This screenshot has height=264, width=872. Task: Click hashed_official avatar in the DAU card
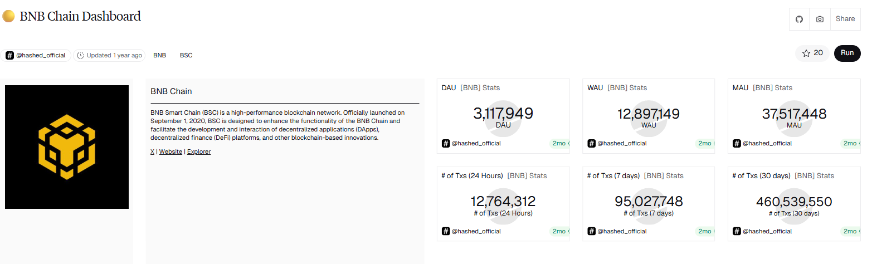(446, 143)
